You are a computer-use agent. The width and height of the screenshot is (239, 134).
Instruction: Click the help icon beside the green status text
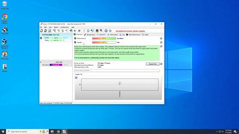pos(161,46)
